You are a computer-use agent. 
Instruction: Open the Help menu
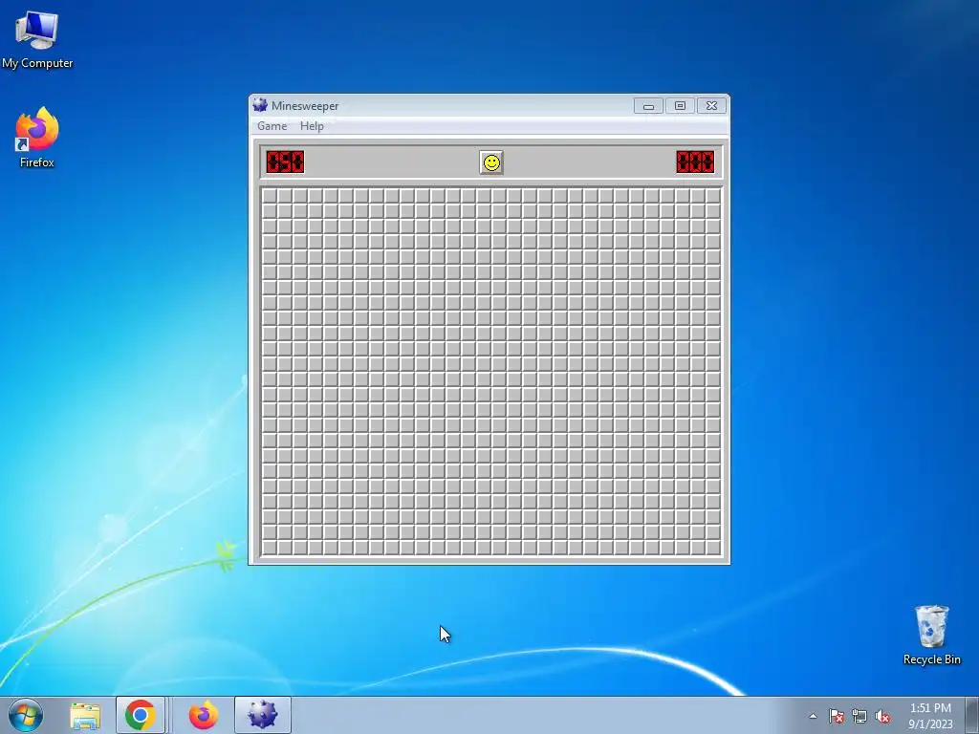tap(312, 126)
